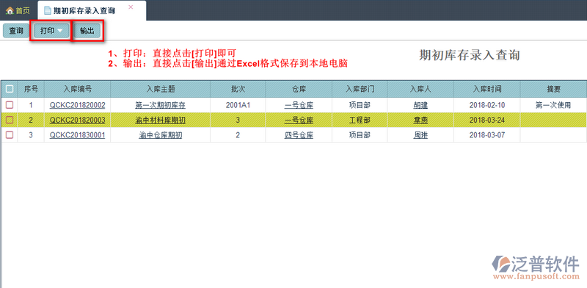Click the 批次 column header
The height and width of the screenshot is (288, 587).
click(x=238, y=89)
